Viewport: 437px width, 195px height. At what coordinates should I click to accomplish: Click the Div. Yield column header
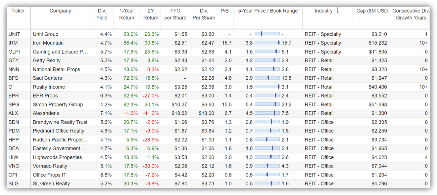click(x=102, y=14)
